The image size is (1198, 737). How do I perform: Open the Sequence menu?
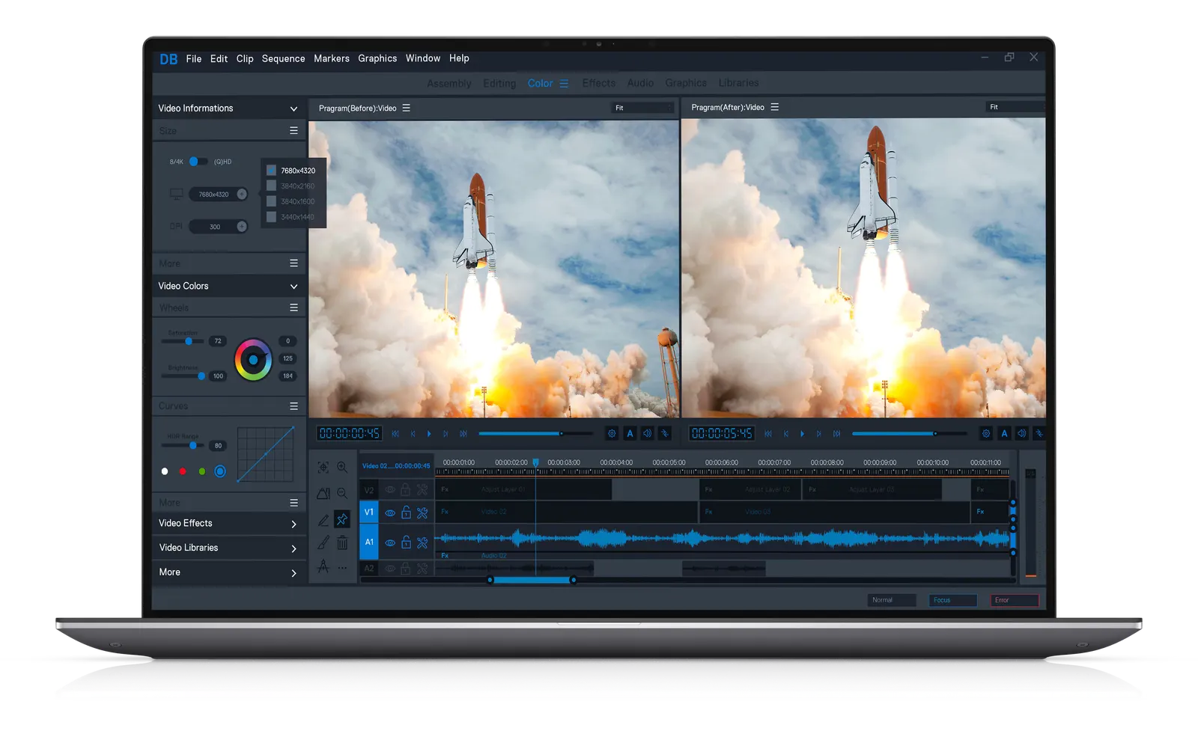pyautogui.click(x=283, y=58)
